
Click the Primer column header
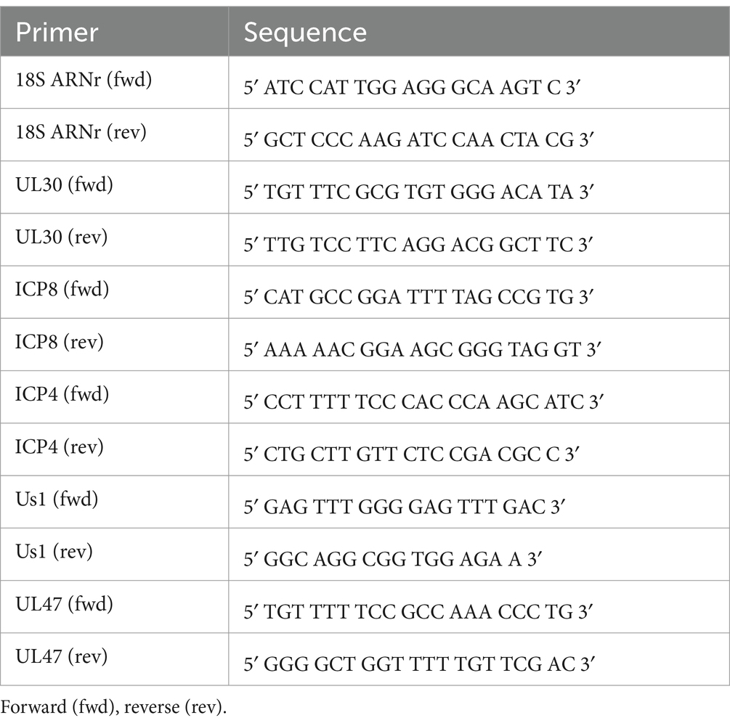point(57,32)
